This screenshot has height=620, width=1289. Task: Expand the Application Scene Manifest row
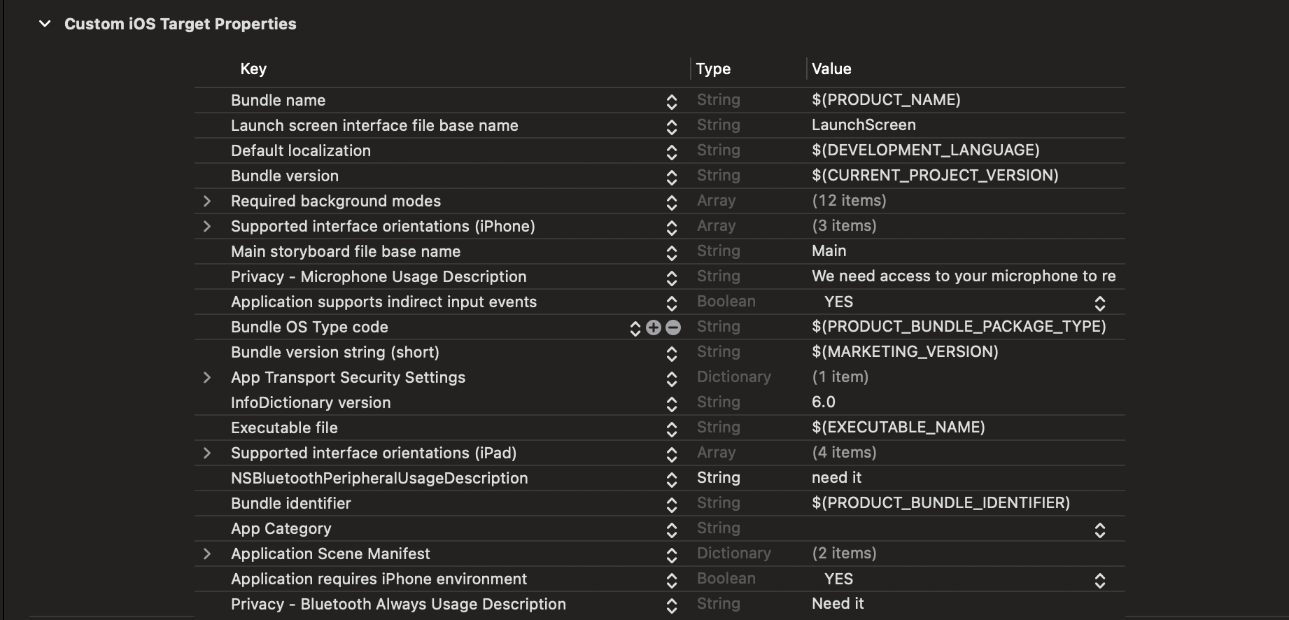point(206,554)
